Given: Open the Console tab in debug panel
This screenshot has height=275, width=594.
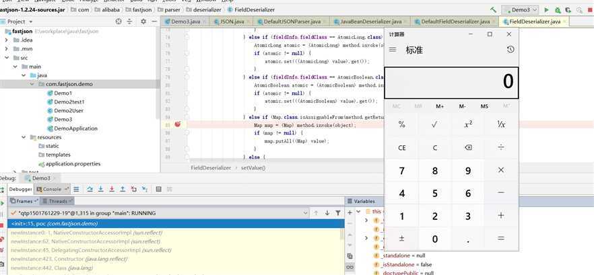Looking at the screenshot, I should click(x=53, y=189).
